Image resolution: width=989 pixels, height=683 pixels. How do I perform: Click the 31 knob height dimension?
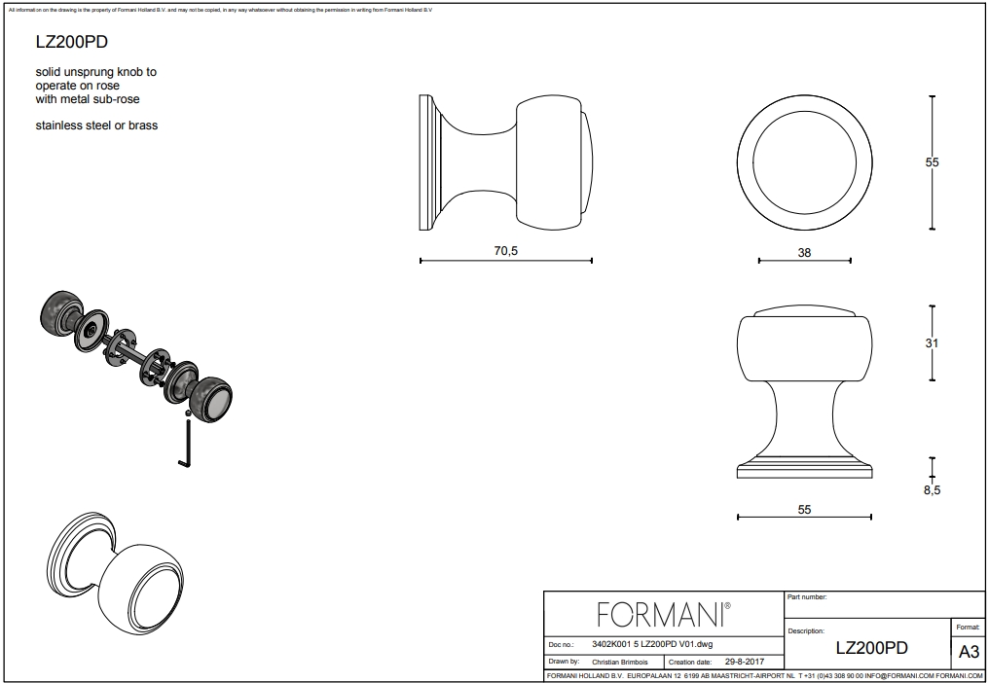(x=932, y=343)
